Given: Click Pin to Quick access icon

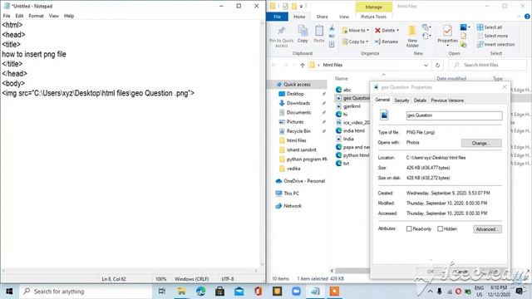Looking at the screenshot, I should point(281,37).
